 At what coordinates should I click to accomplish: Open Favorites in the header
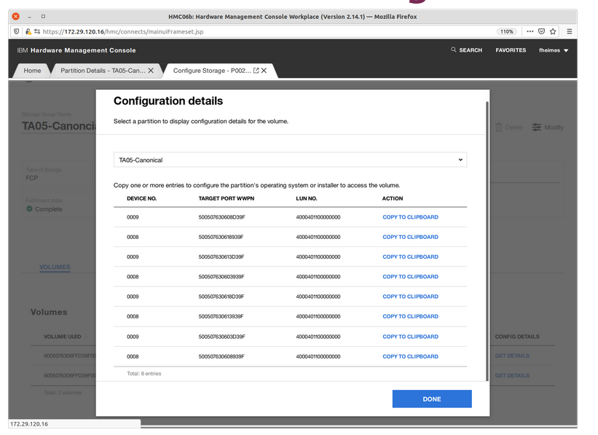[x=511, y=50]
